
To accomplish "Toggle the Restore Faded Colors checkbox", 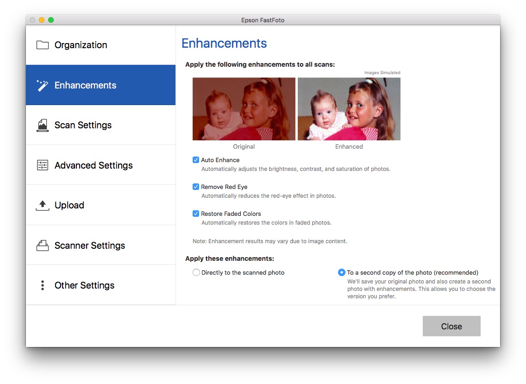I will click(x=196, y=214).
